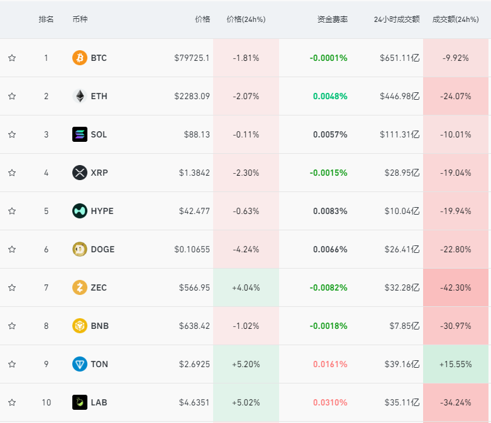This screenshot has height=423, width=491.
Task: Toggle the LAB favorite star
Action: point(12,402)
